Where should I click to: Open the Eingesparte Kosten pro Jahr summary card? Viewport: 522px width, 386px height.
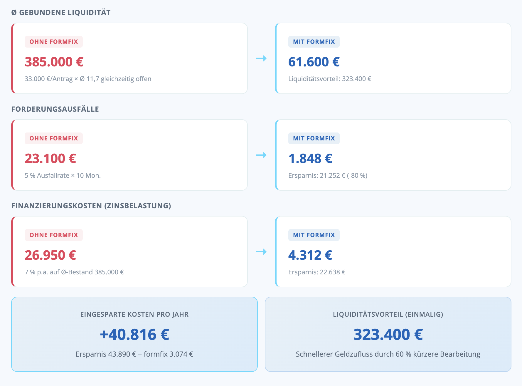[134, 334]
